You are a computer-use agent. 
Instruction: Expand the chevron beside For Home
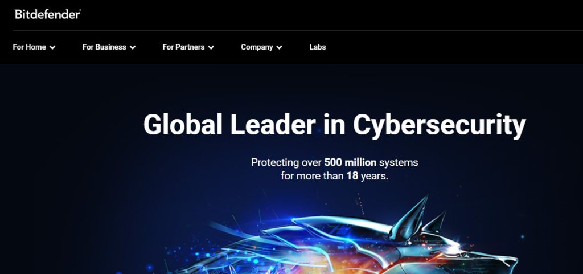coord(52,48)
